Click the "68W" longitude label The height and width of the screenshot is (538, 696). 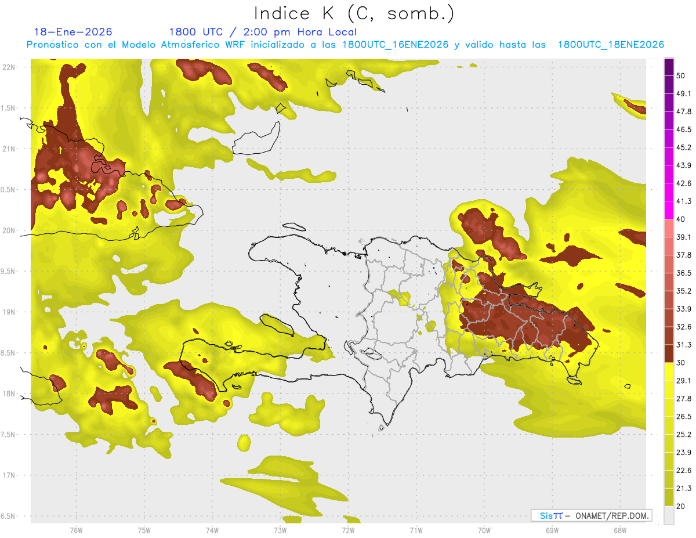pyautogui.click(x=619, y=530)
